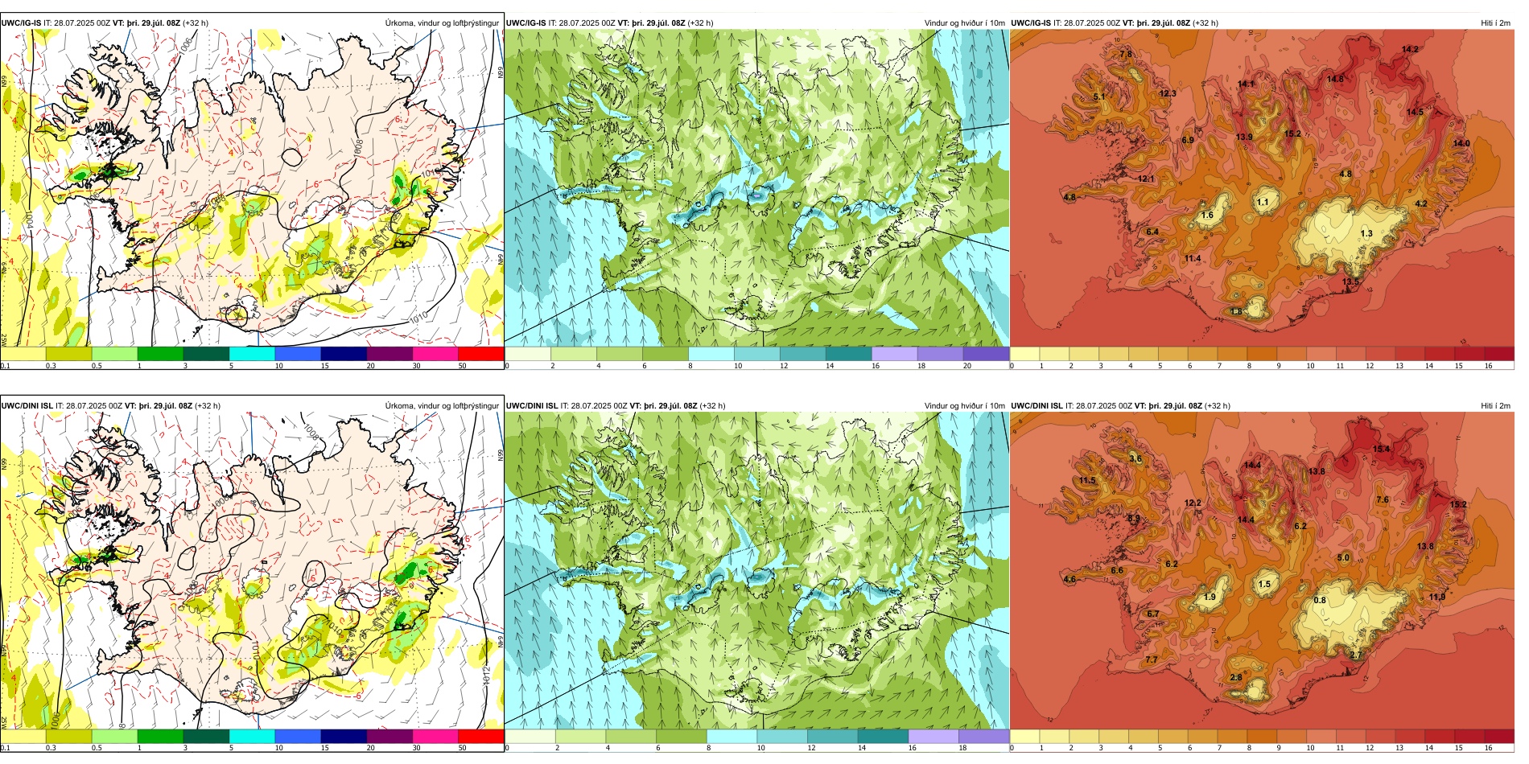
Task: Click 11.4 temperature label on IG-IS map
Action: pos(1193,258)
